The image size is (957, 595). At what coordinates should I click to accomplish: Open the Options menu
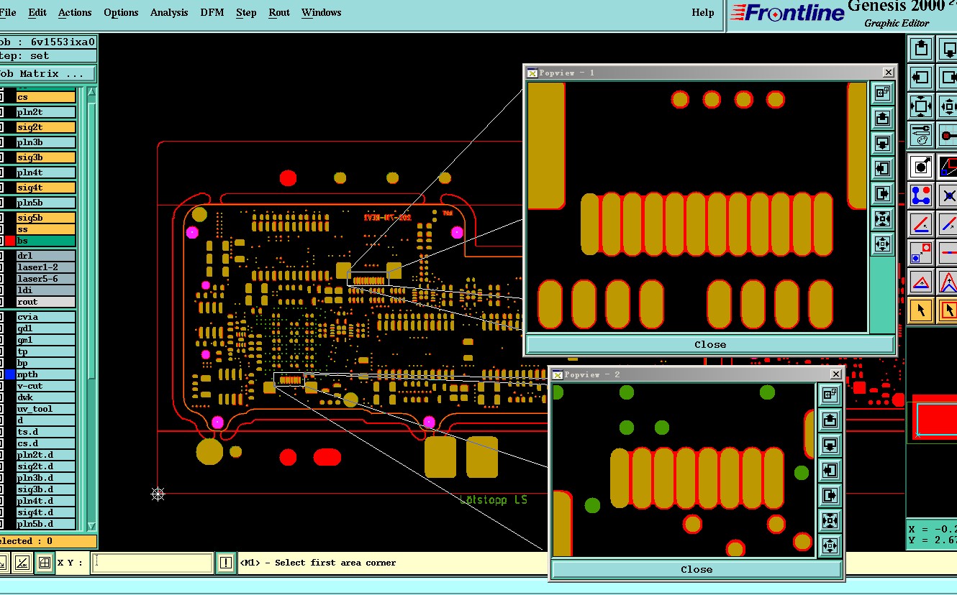(x=121, y=12)
